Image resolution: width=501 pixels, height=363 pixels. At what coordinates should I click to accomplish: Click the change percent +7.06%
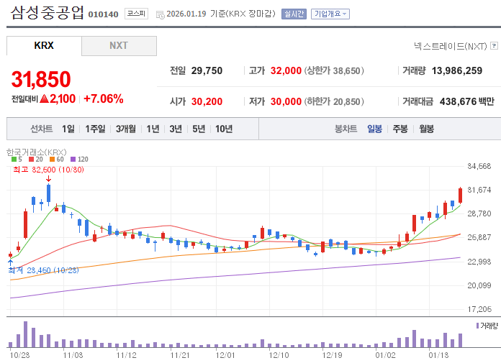(104, 99)
